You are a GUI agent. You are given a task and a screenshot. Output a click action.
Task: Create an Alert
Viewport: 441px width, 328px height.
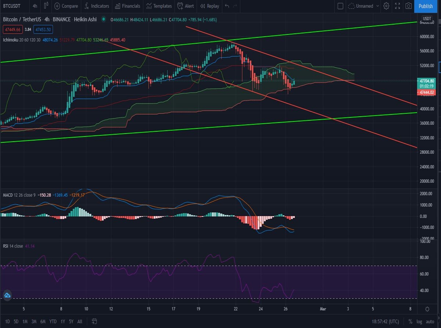click(x=186, y=6)
